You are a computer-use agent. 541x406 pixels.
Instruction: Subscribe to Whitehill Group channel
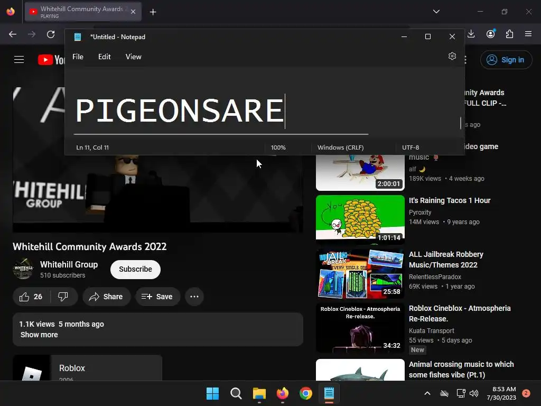tap(135, 269)
